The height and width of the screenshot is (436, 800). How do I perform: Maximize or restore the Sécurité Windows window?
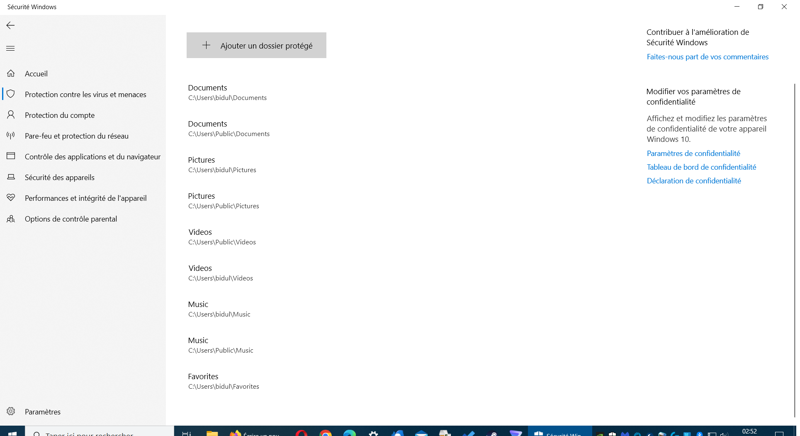(x=761, y=7)
